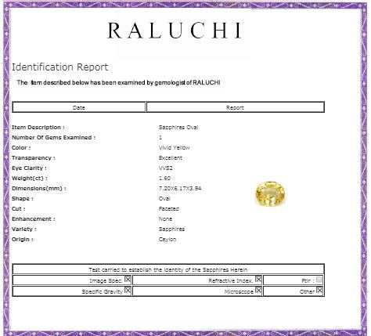371x336 pixels.
Task: Click the "Dimensions(mm) :" label
Action: tap(39, 189)
